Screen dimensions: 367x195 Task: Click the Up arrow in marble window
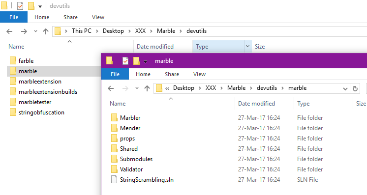(x=147, y=88)
